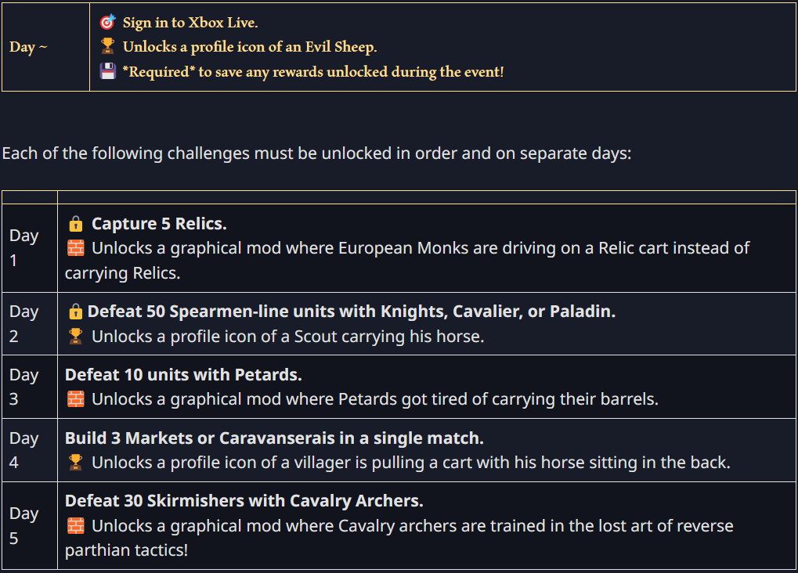The height and width of the screenshot is (573, 798).
Task: Click the Day ~ label cell
Action: click(x=28, y=47)
